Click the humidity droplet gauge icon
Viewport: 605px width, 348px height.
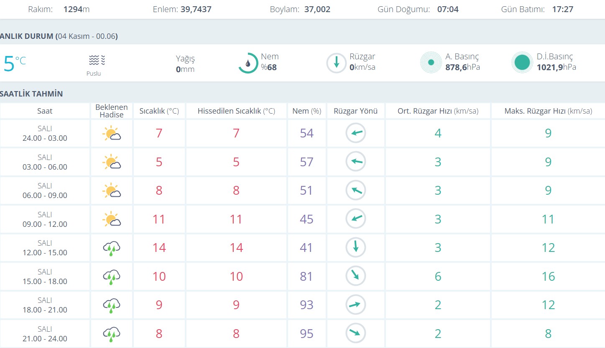pos(248,63)
